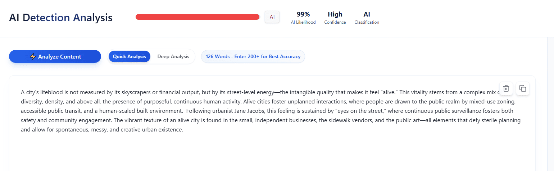
Task: Click the AI Detection Analysis heading
Action: click(61, 17)
